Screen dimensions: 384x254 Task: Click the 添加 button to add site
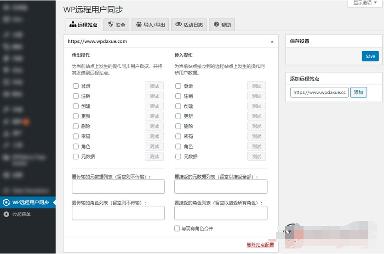359,92
